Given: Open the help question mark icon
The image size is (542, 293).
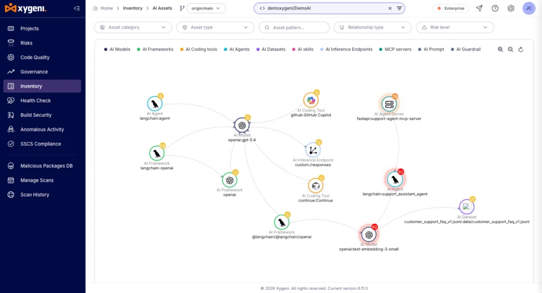Looking at the screenshot, I should point(495,8).
